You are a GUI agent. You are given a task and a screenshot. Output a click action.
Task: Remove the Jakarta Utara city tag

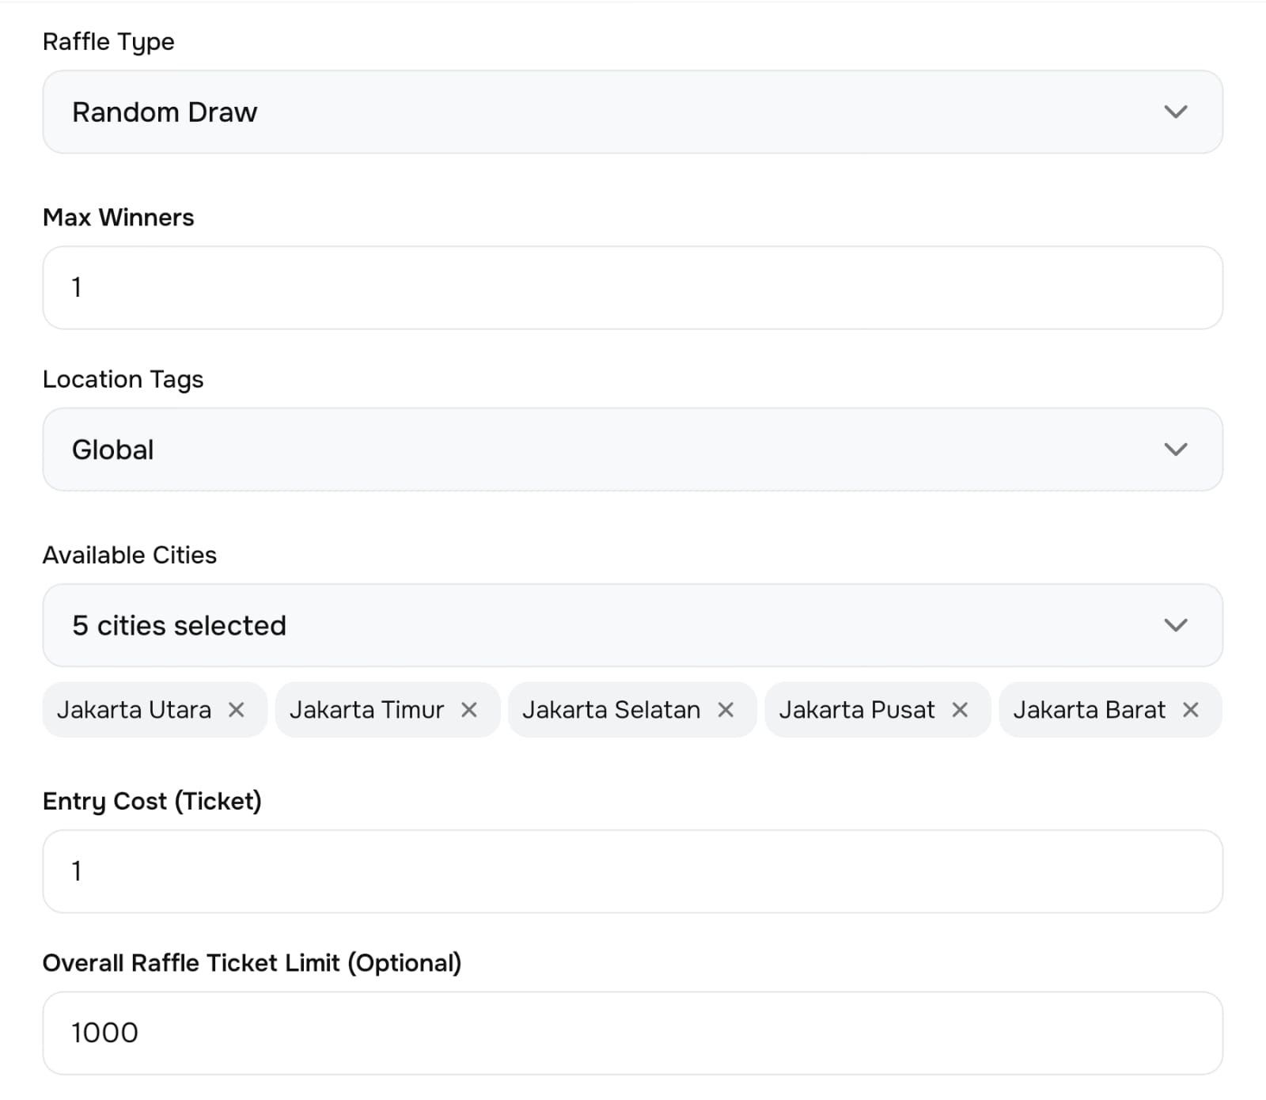point(236,710)
